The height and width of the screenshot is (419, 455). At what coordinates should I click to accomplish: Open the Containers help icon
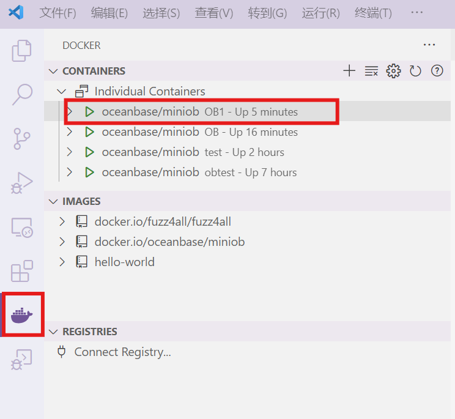click(437, 71)
